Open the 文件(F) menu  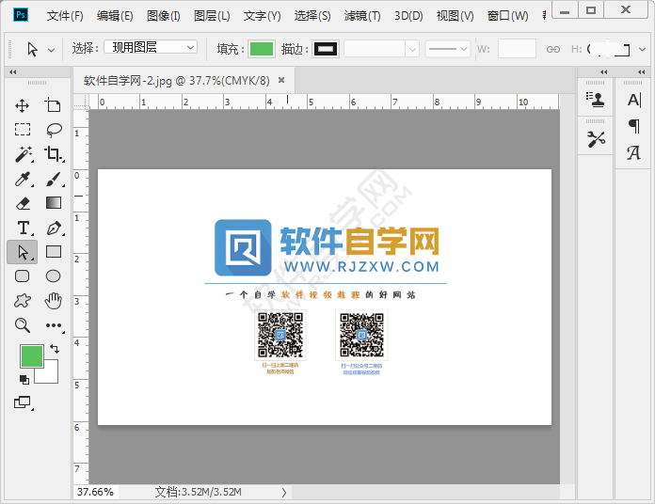(65, 16)
